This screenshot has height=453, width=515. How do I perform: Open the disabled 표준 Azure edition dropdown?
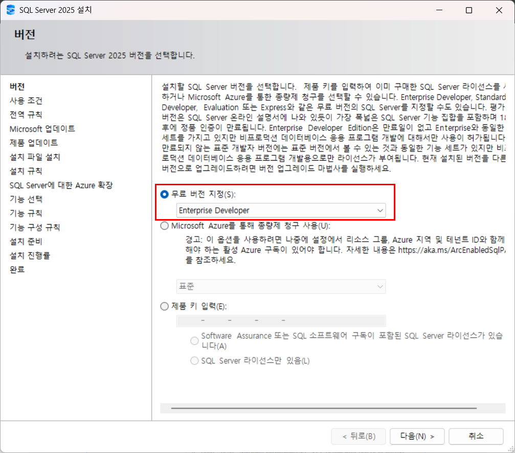[281, 286]
